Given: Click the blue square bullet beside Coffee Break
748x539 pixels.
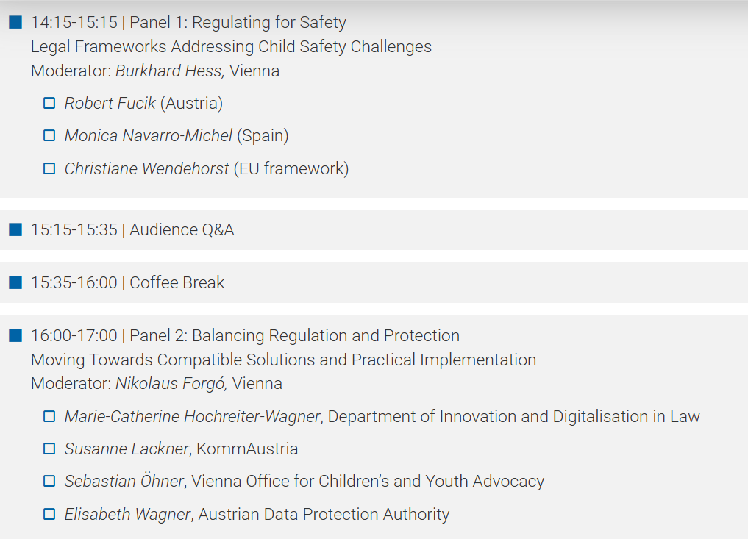Looking at the screenshot, I should tap(15, 282).
